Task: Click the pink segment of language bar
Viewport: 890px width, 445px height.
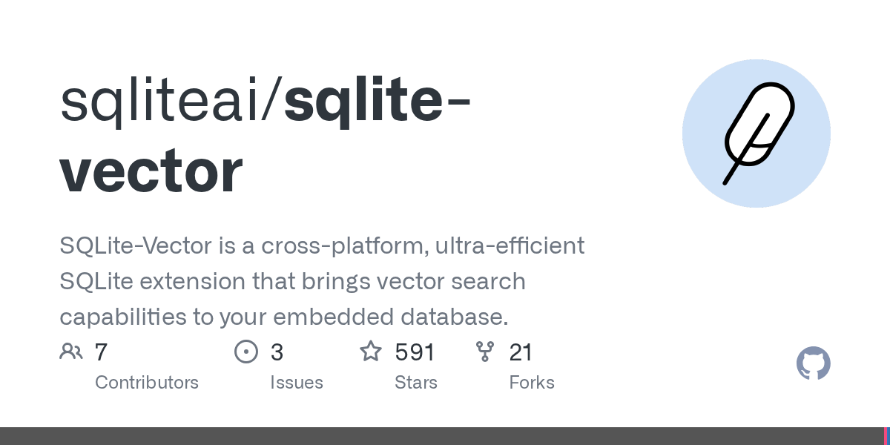Action: pos(886,436)
